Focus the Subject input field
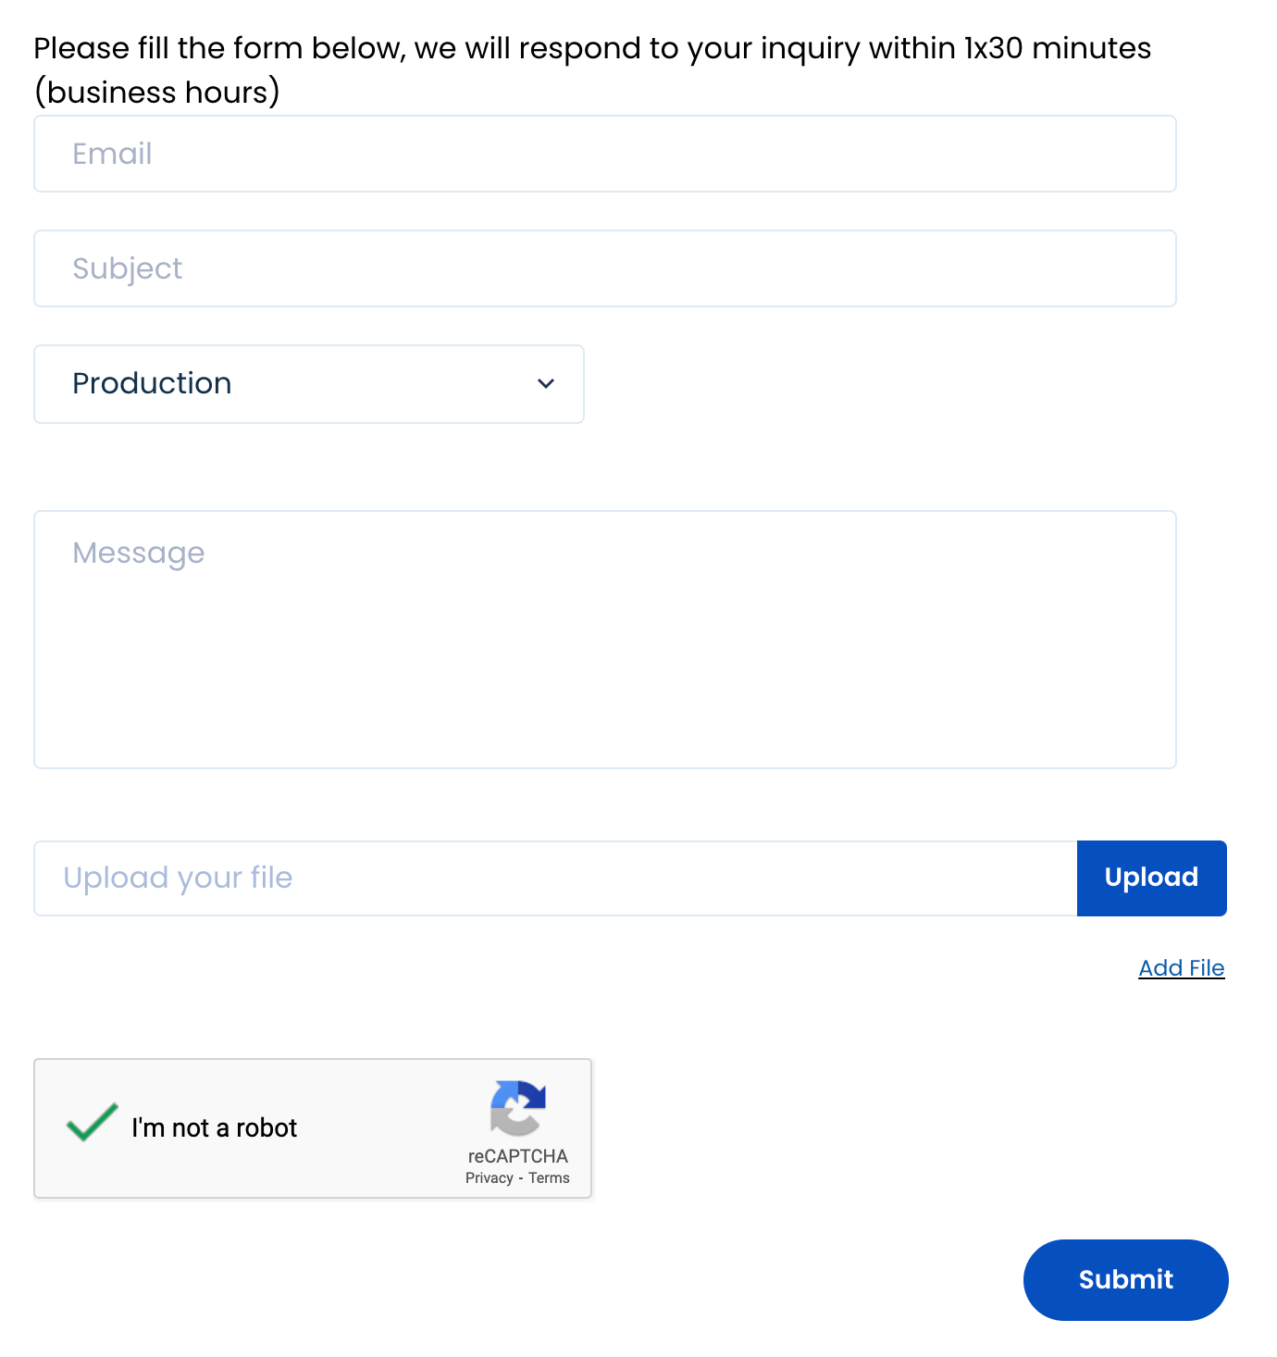Image resolution: width=1277 pixels, height=1357 pixels. [605, 268]
